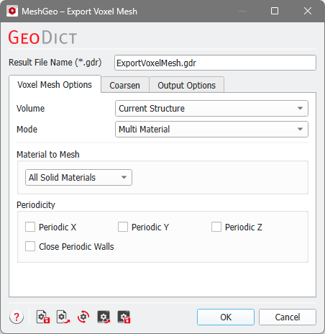The height and width of the screenshot is (334, 325).
Task: Open help via the red question mark
Action: tap(17, 317)
